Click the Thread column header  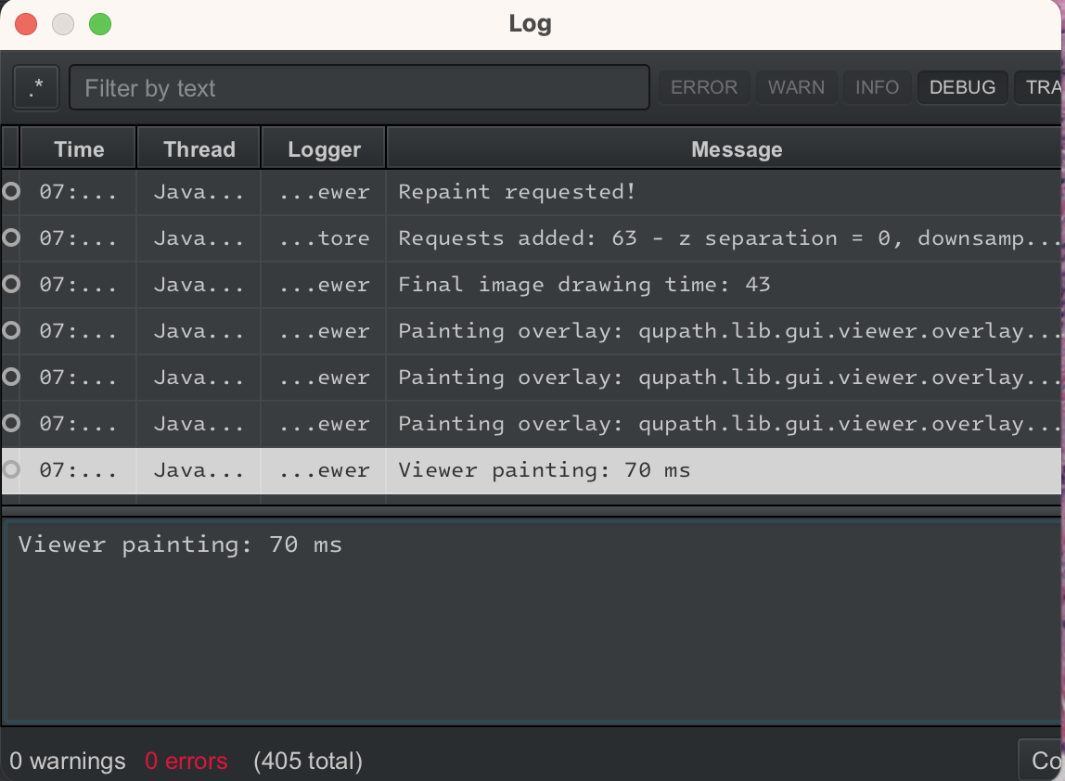(198, 148)
